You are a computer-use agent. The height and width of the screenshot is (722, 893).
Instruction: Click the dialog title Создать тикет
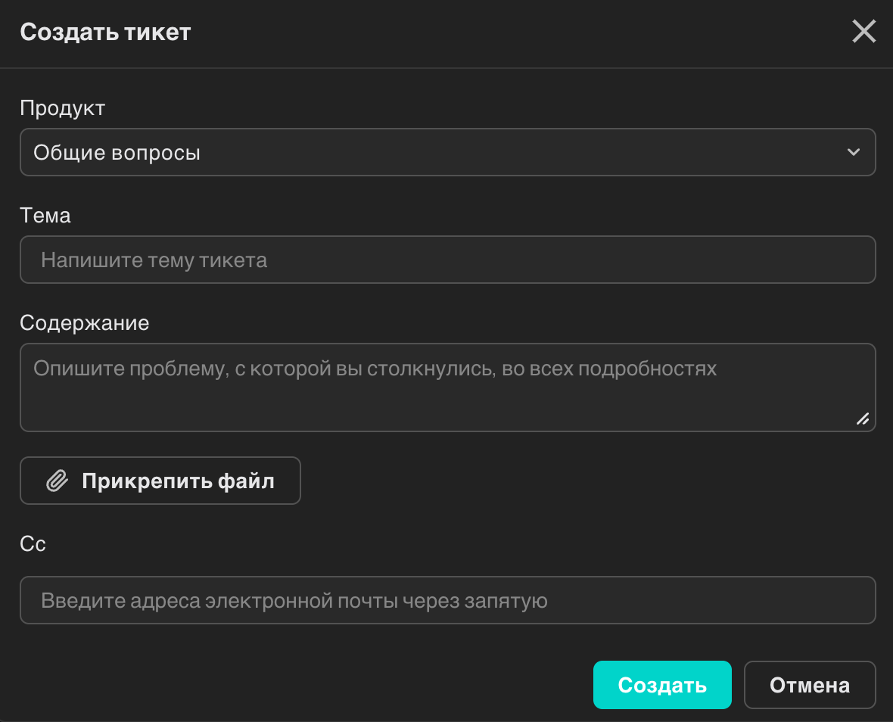pyautogui.click(x=105, y=32)
